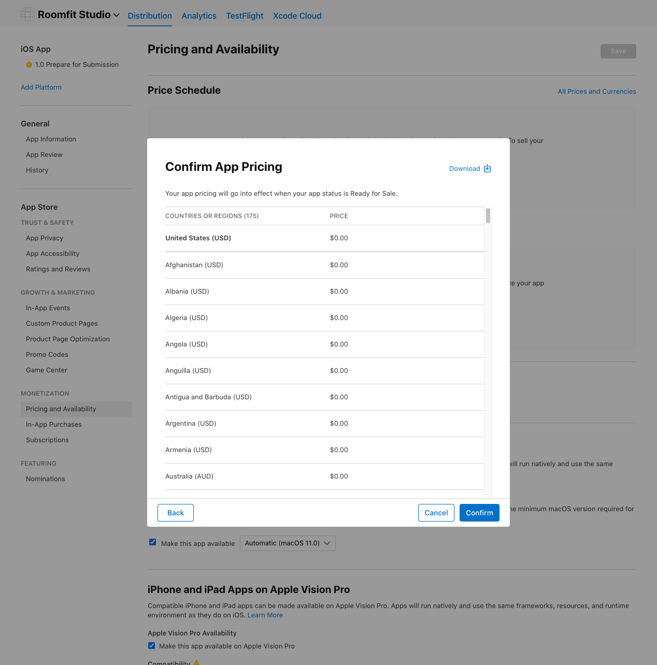Viewport: 657px width, 665px height.
Task: Toggle the Apple Vision Pro availability checkbox
Action: click(x=152, y=646)
